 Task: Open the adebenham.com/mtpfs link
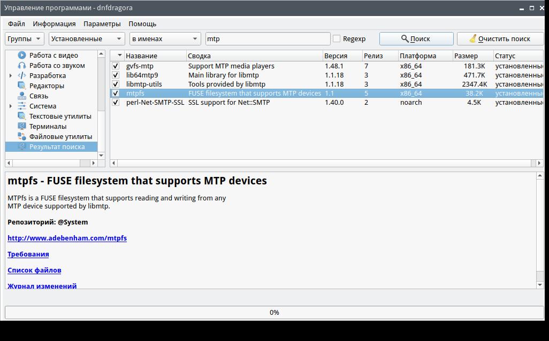(x=67, y=238)
